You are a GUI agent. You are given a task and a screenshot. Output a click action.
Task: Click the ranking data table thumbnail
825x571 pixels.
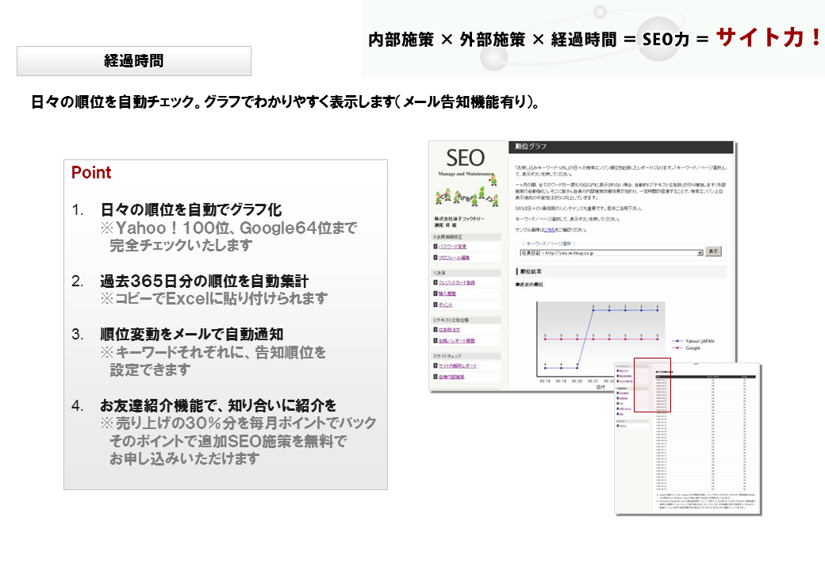tap(687, 435)
